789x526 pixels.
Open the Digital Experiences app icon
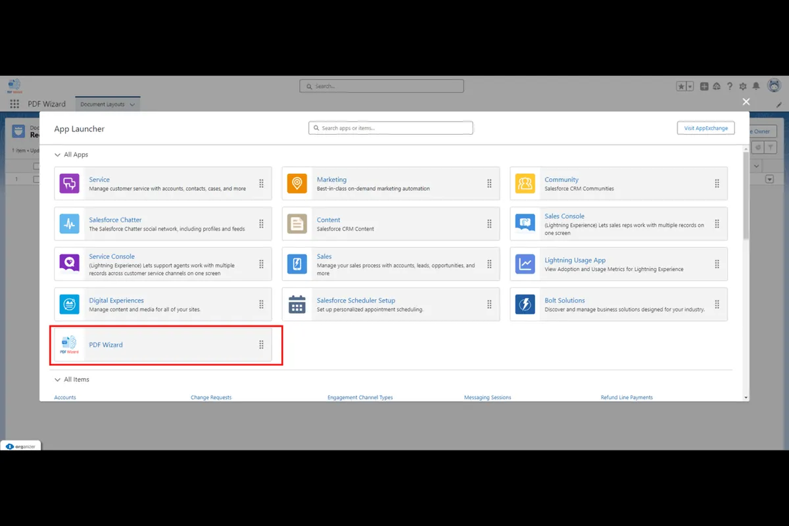click(x=69, y=304)
